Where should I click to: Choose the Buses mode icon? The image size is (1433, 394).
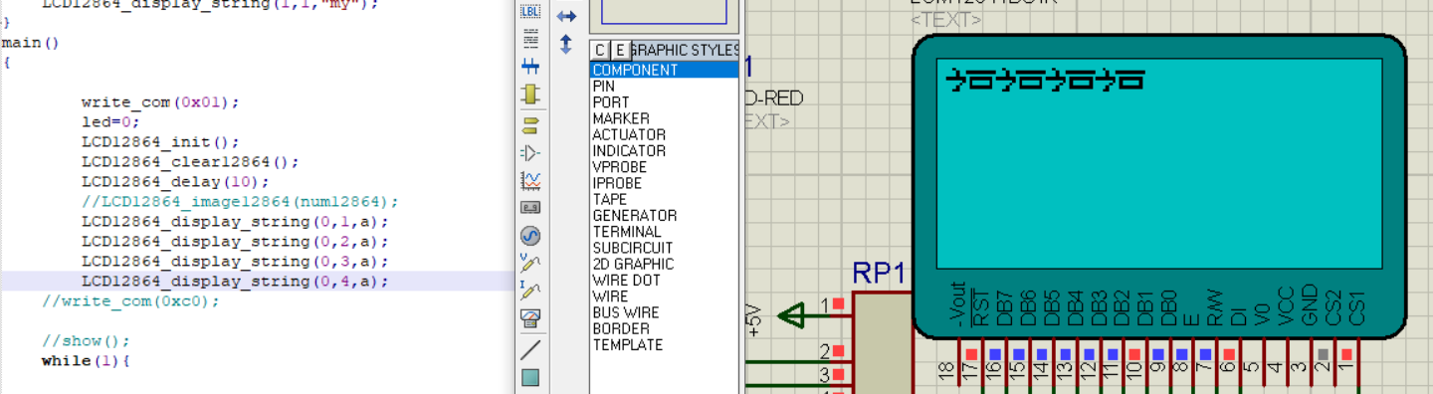(x=530, y=67)
